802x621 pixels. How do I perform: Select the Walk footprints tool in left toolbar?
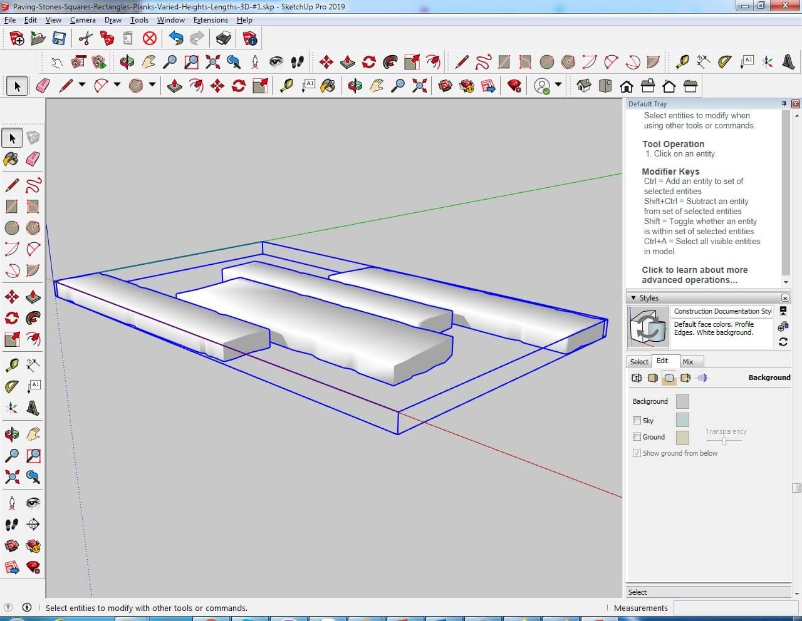pyautogui.click(x=11, y=524)
